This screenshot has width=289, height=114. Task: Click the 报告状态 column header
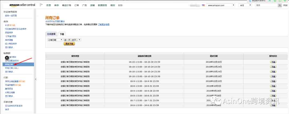(273, 56)
